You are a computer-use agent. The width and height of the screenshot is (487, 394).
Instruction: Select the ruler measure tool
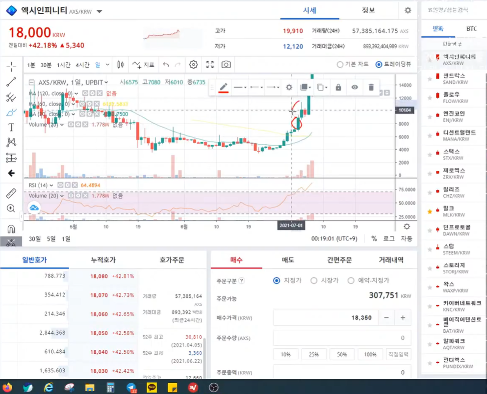click(x=11, y=193)
